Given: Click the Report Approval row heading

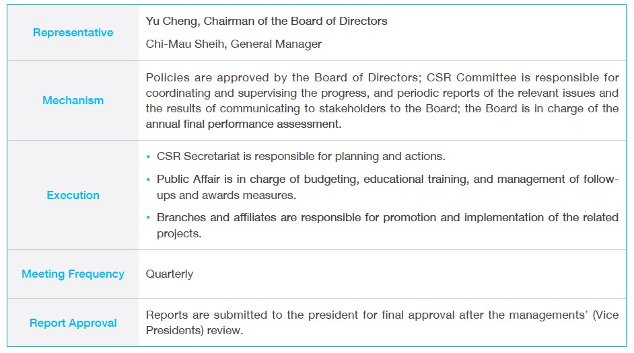Looking at the screenshot, I should coord(73,323).
